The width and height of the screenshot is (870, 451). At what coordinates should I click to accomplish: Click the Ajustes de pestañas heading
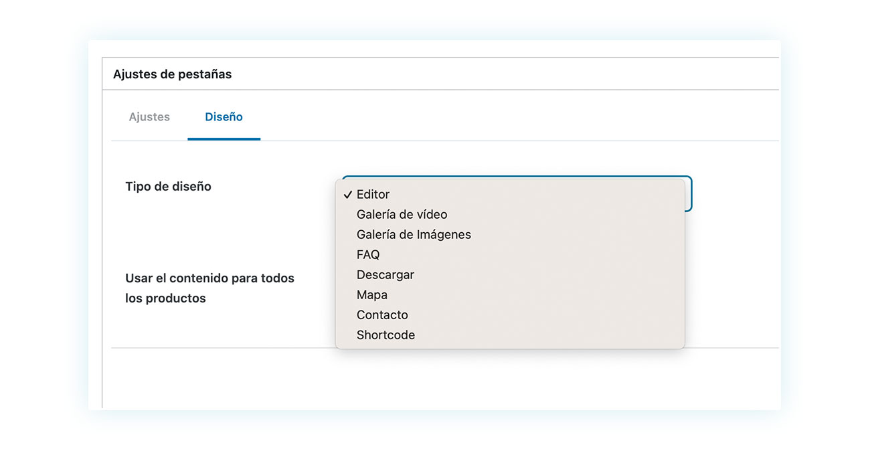172,74
